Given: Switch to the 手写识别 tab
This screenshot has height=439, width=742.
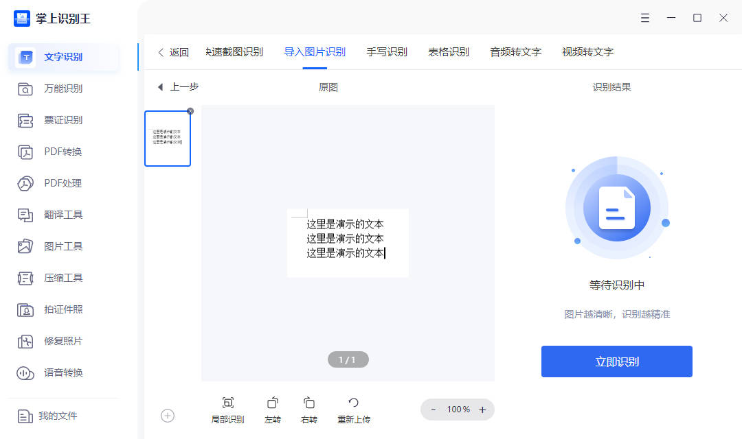Looking at the screenshot, I should [387, 52].
